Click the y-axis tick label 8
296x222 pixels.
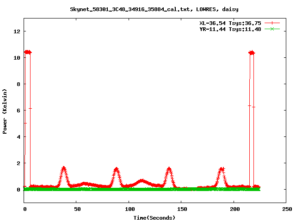[18, 84]
